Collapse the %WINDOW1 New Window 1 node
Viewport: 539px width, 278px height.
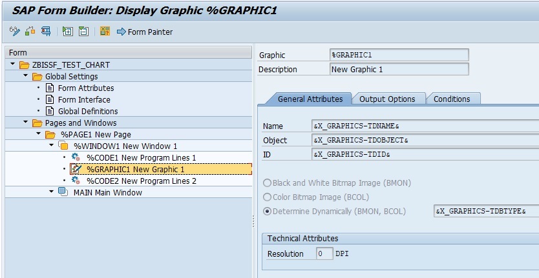pyautogui.click(x=52, y=146)
